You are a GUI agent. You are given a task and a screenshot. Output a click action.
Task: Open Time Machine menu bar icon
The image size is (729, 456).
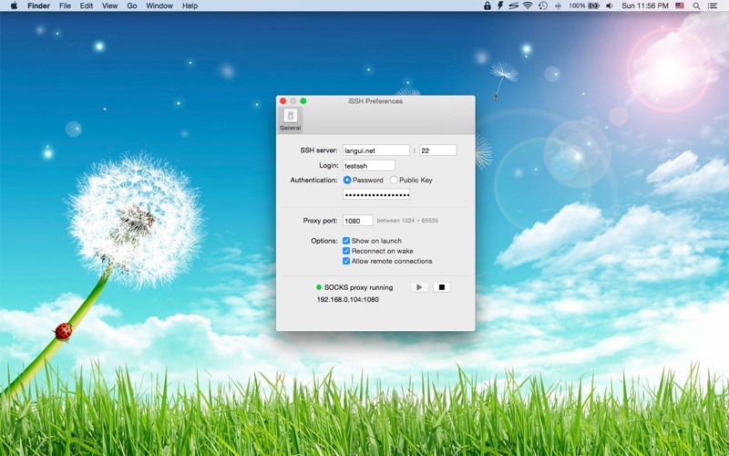(x=542, y=5)
